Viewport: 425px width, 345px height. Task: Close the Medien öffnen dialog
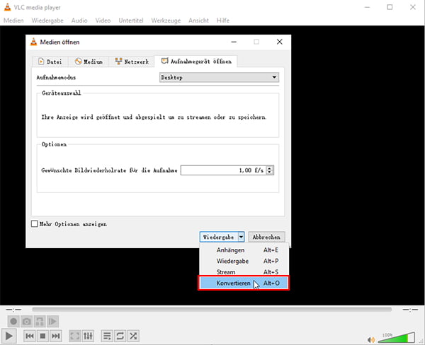[280, 42]
